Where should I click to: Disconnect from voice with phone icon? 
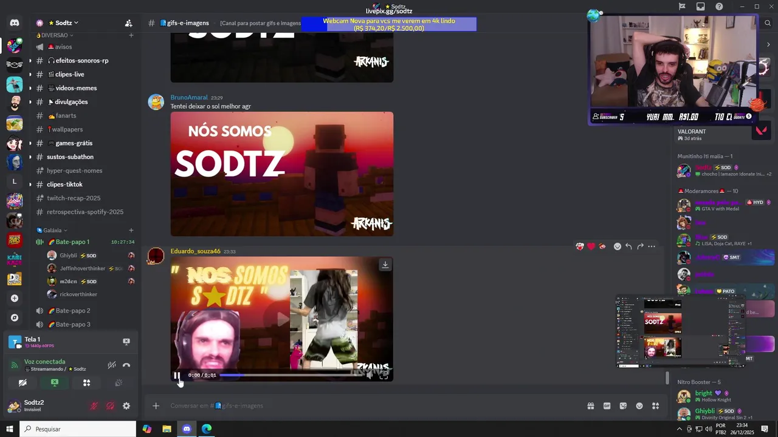click(x=126, y=365)
